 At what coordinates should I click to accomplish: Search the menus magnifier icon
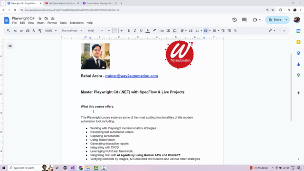click(x=9, y=30)
